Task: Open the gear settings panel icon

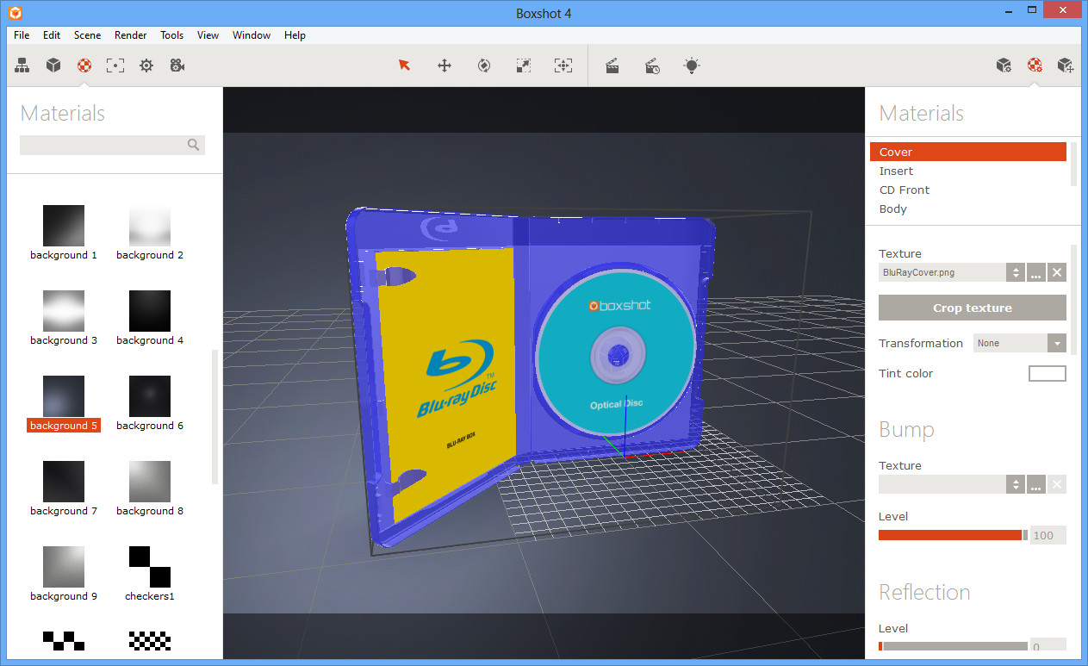Action: coord(146,65)
